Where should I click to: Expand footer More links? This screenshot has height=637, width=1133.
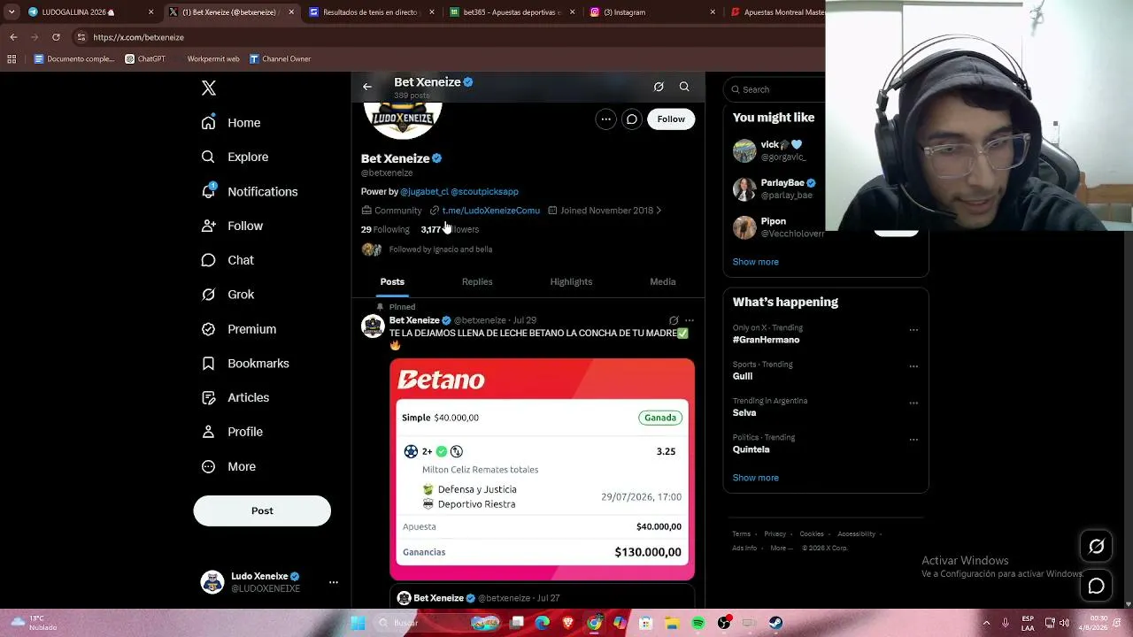(x=781, y=548)
